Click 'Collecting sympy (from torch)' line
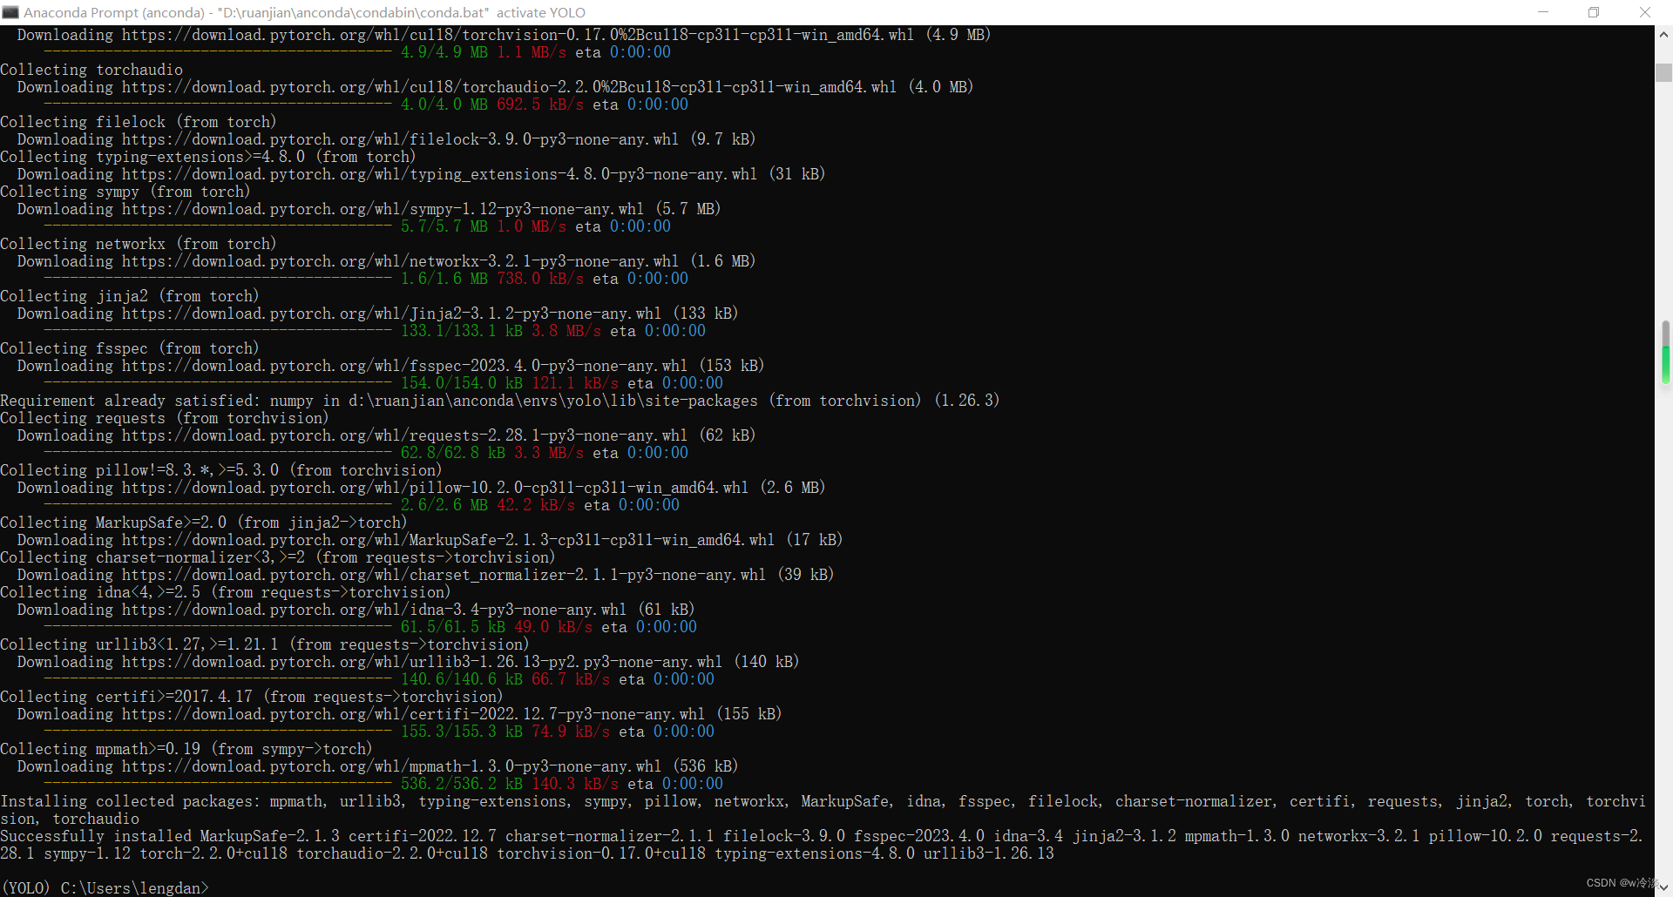The image size is (1673, 897). tap(125, 192)
